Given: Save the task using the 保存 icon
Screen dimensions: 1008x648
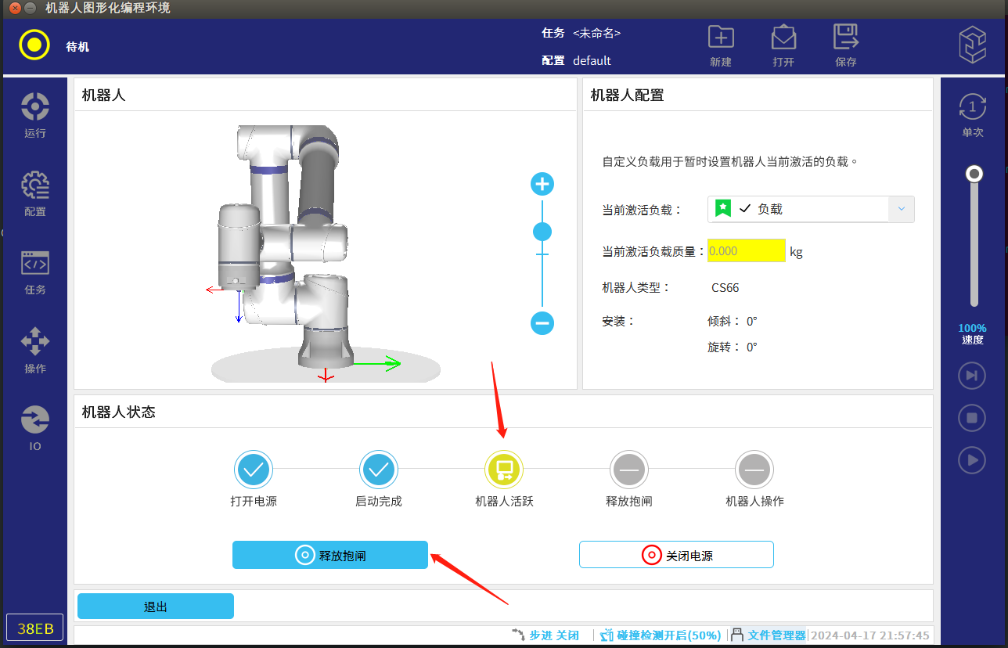Looking at the screenshot, I should 845,45.
